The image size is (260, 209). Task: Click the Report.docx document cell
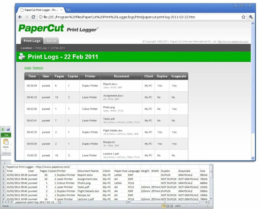click(x=121, y=86)
